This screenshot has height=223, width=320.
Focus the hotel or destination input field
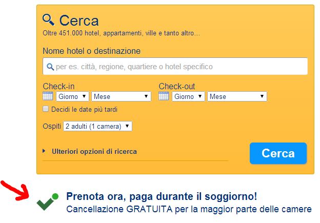175,66
